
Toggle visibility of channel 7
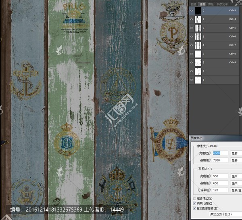click(x=192, y=71)
